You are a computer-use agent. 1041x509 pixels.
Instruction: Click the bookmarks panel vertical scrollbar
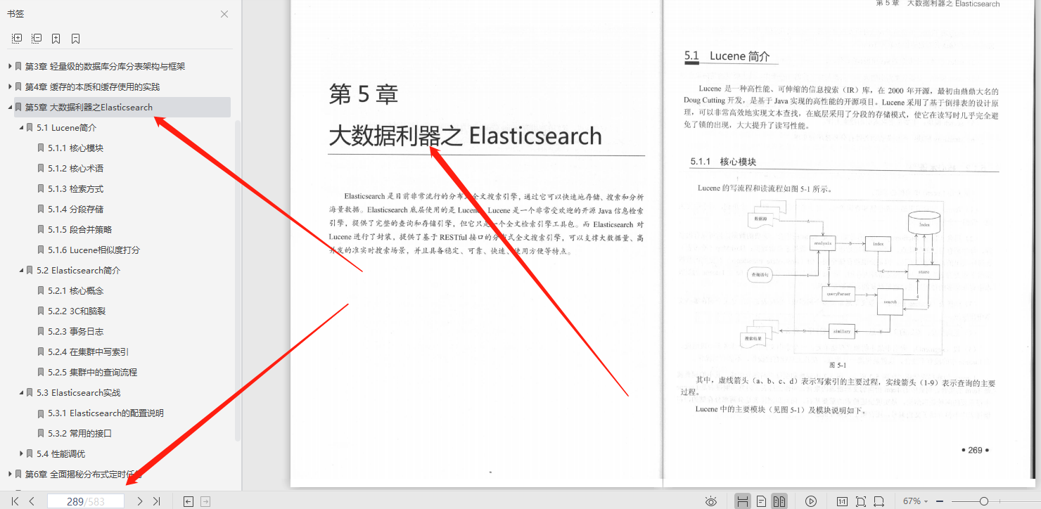(x=238, y=281)
